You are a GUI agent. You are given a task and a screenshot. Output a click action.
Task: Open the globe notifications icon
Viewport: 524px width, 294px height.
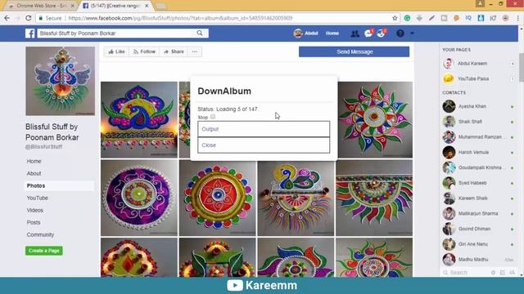click(x=381, y=33)
